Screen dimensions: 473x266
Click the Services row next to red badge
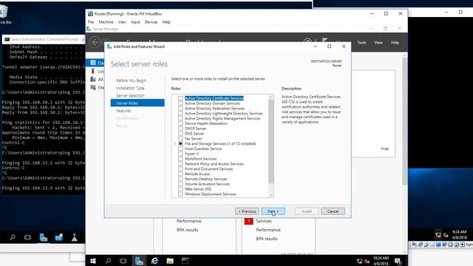[x=264, y=221]
